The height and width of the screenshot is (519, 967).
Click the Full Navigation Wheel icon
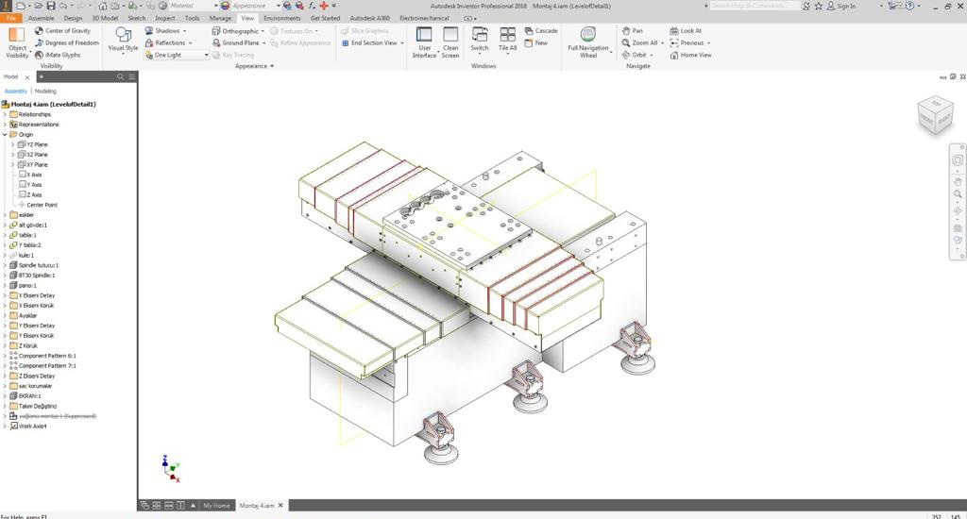click(587, 36)
